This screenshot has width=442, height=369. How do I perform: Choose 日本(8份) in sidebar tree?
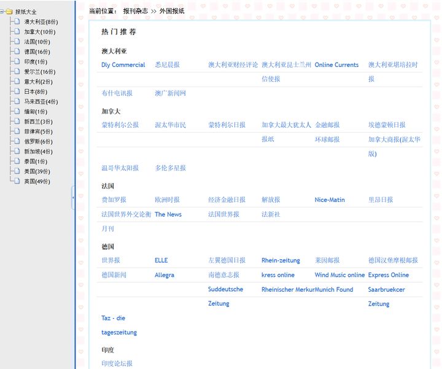(36, 91)
